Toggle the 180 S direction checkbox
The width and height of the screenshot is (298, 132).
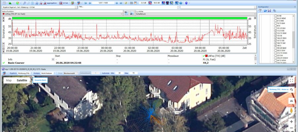click(x=275, y=45)
